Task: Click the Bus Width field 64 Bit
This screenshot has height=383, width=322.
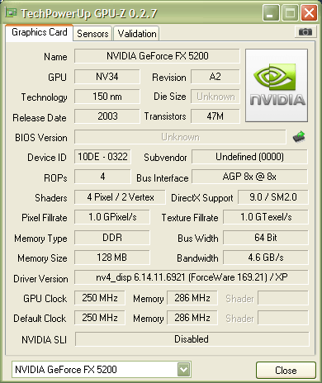Action: 266,238
